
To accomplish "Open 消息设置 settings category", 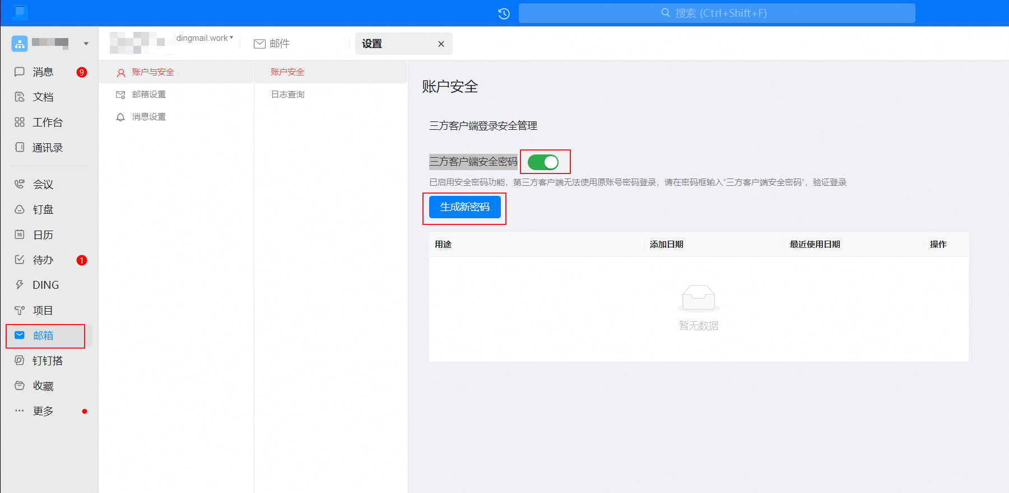I will 176,117.
